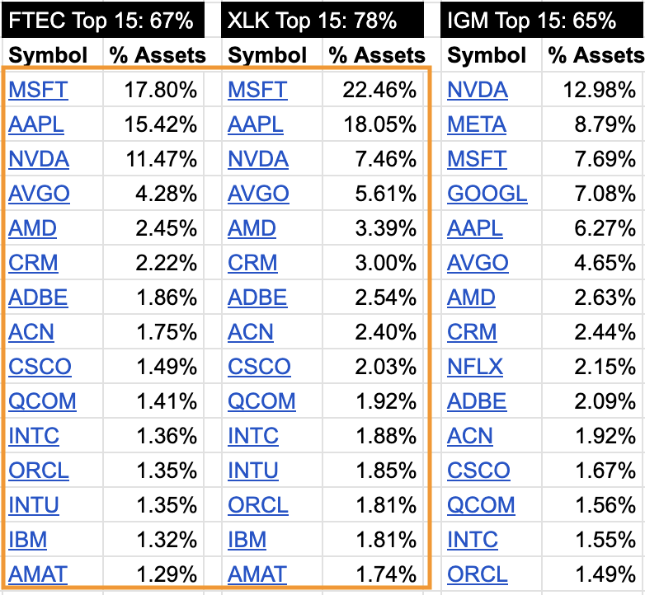Click AMAT link in XLK column
This screenshot has width=645, height=595.
tap(257, 574)
